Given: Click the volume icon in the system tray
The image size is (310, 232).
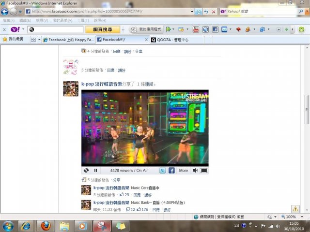Looking at the screenshot, I should point(278,226).
